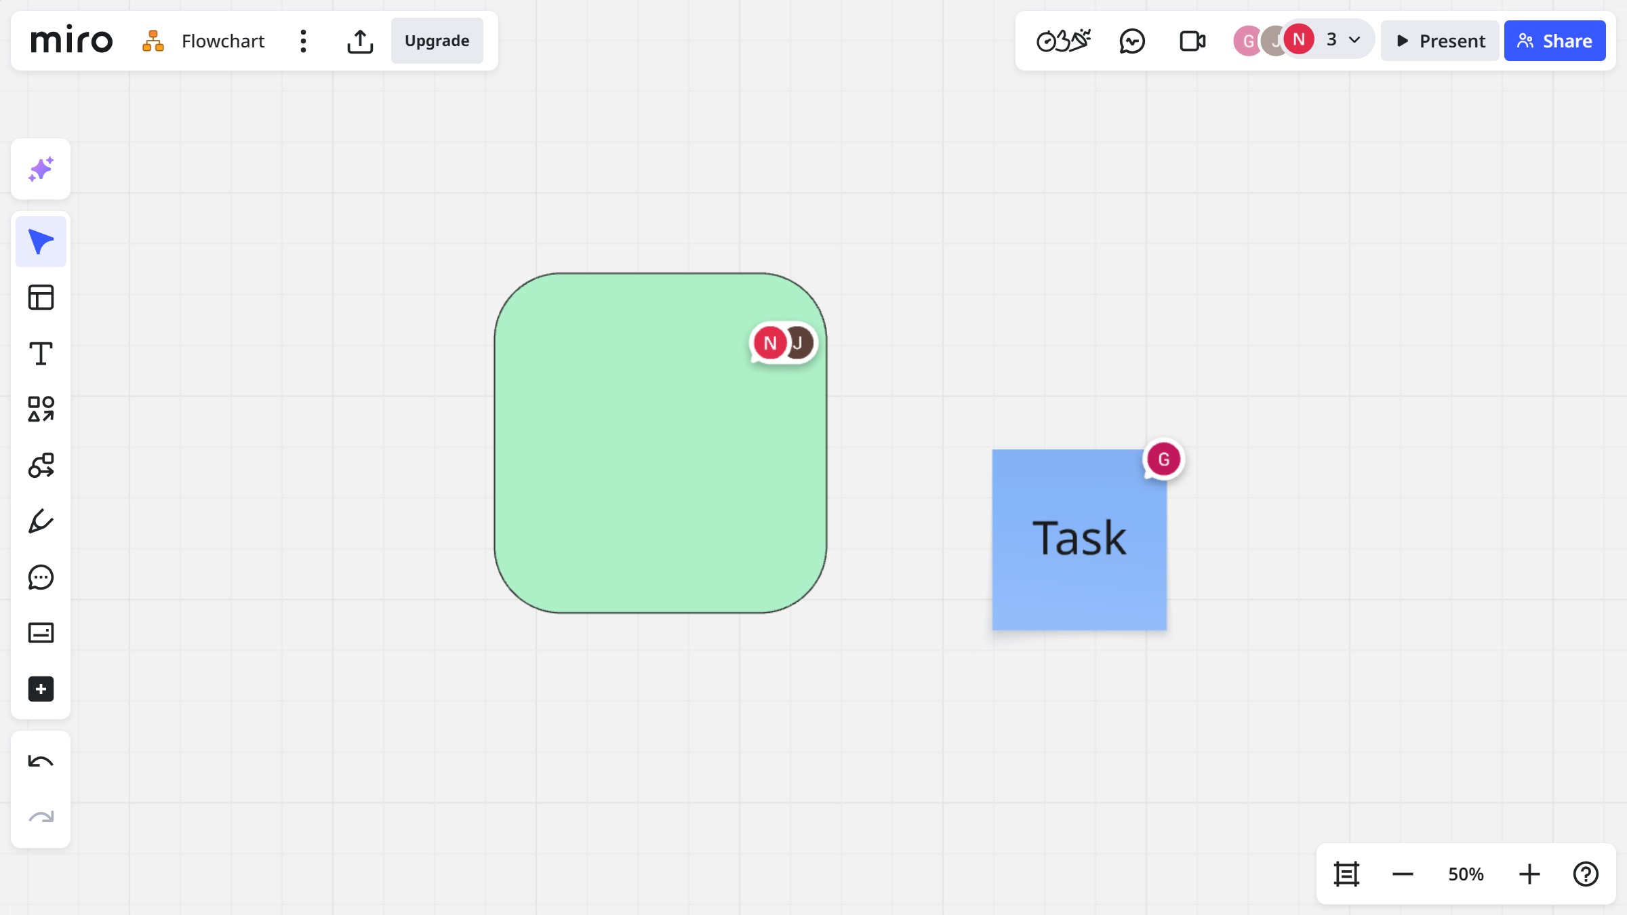Open the activity chat icon

(x=1132, y=41)
